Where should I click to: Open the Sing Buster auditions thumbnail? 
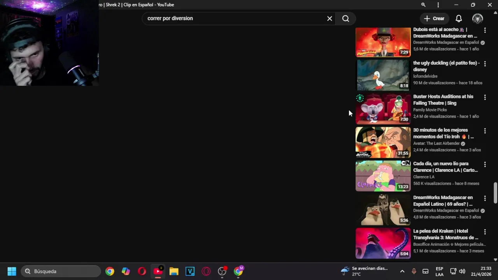pos(383,109)
